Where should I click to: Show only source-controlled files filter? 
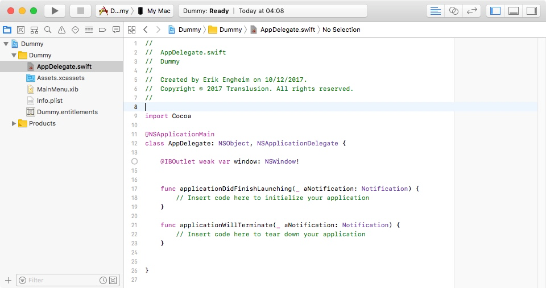[x=113, y=280]
